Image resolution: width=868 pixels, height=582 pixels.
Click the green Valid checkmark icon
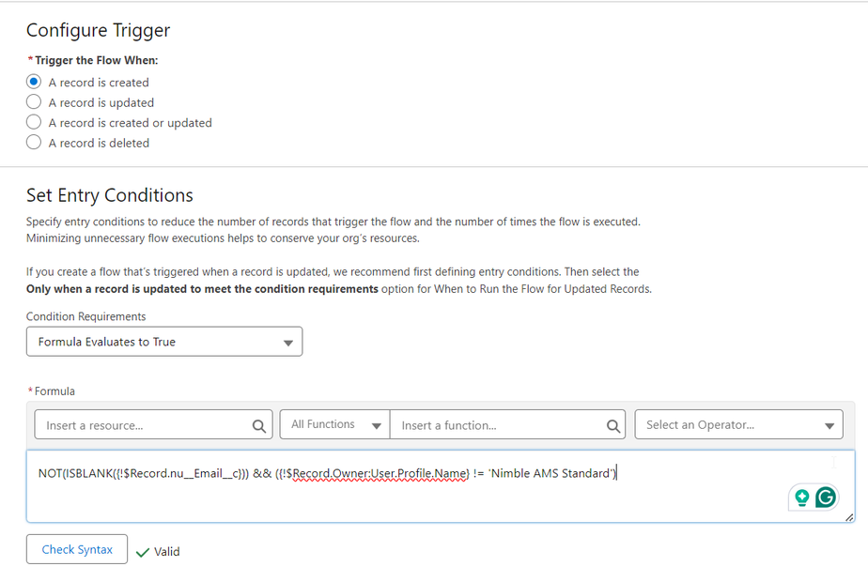coord(143,552)
